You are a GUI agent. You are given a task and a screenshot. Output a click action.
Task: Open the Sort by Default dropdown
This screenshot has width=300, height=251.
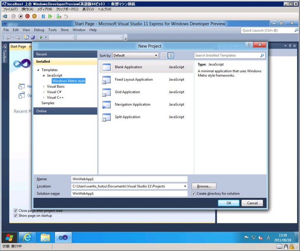(135, 55)
